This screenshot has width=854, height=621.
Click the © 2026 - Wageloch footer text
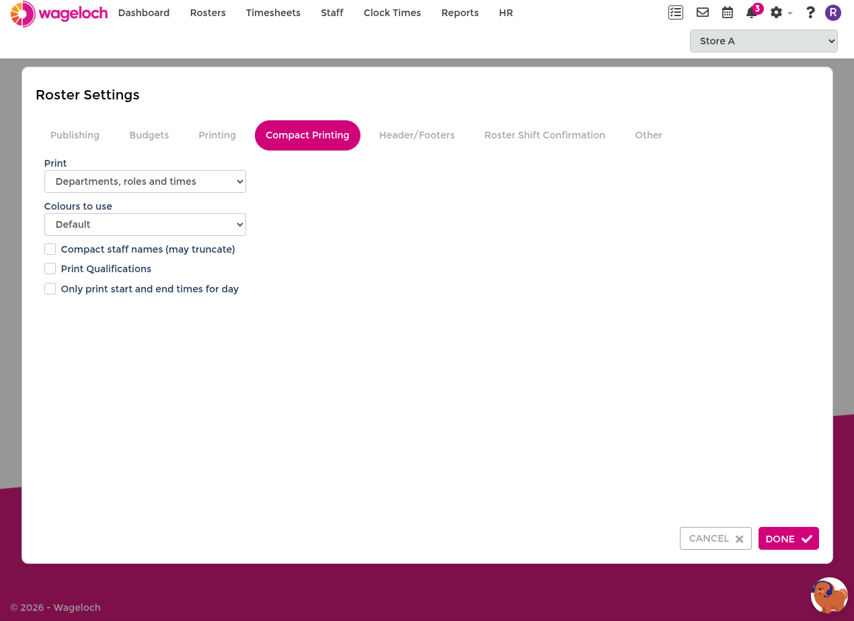coord(55,608)
